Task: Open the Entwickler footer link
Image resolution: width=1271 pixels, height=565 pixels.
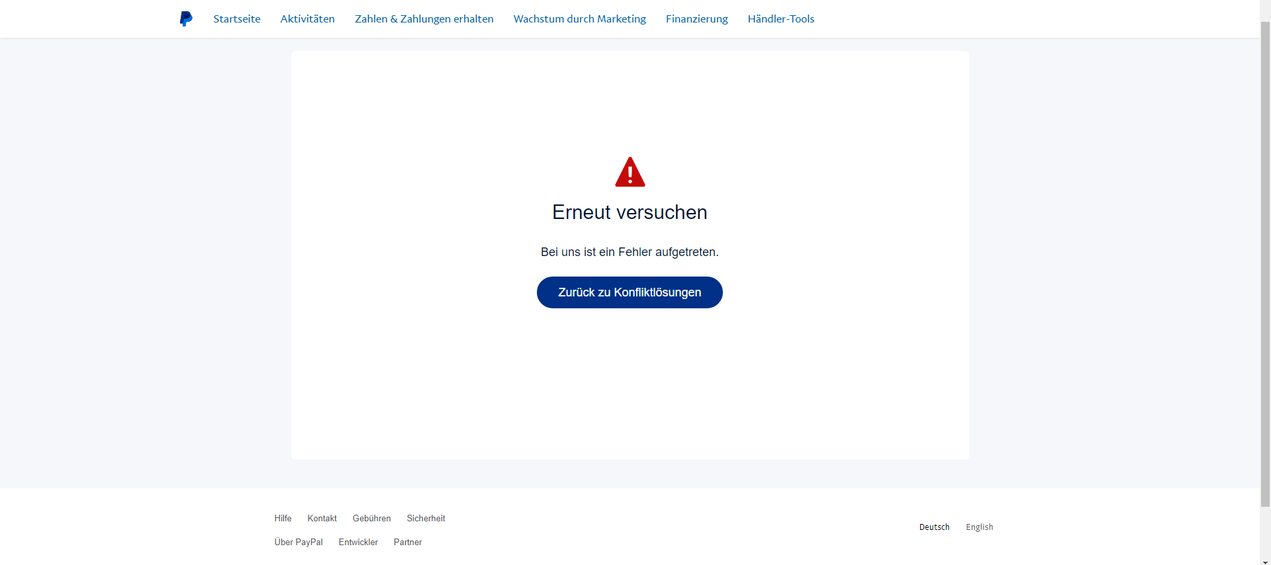Action: (358, 542)
